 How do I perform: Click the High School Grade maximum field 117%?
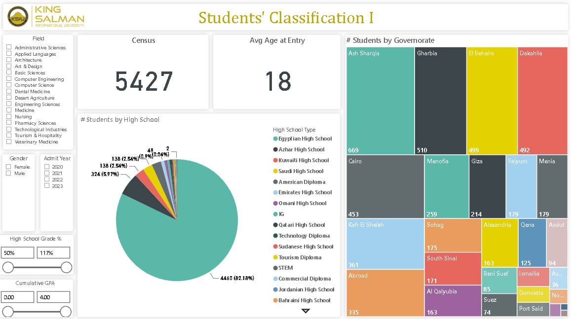click(x=53, y=252)
